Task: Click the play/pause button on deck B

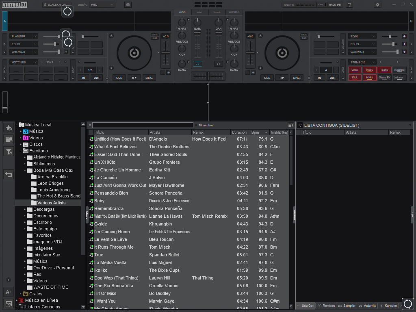Action: point(282,78)
